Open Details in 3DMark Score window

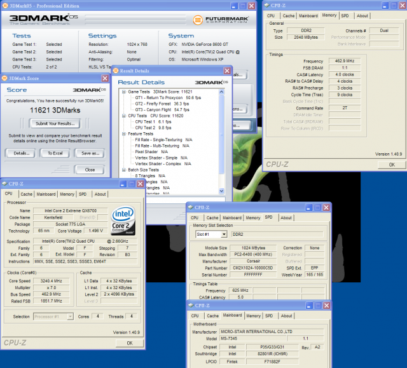pyautogui.click(x=21, y=153)
